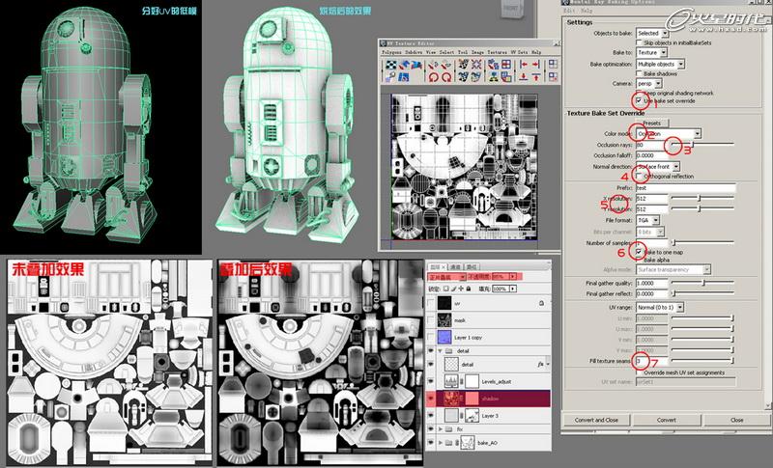Open the Bake optimization dropdown
This screenshot has width=773, height=468.
tap(660, 64)
